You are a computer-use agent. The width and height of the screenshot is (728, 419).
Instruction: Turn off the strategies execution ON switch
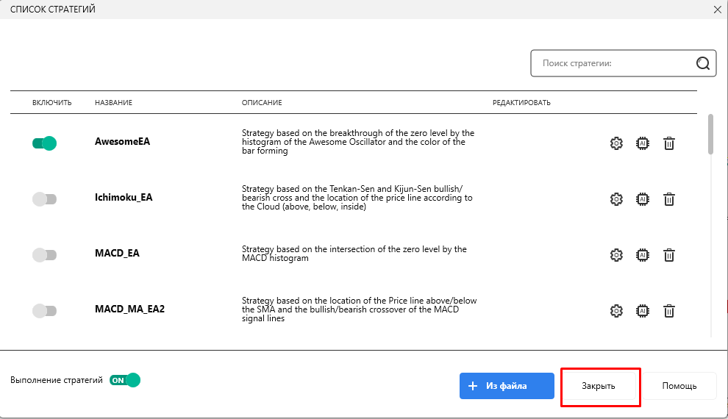[124, 380]
